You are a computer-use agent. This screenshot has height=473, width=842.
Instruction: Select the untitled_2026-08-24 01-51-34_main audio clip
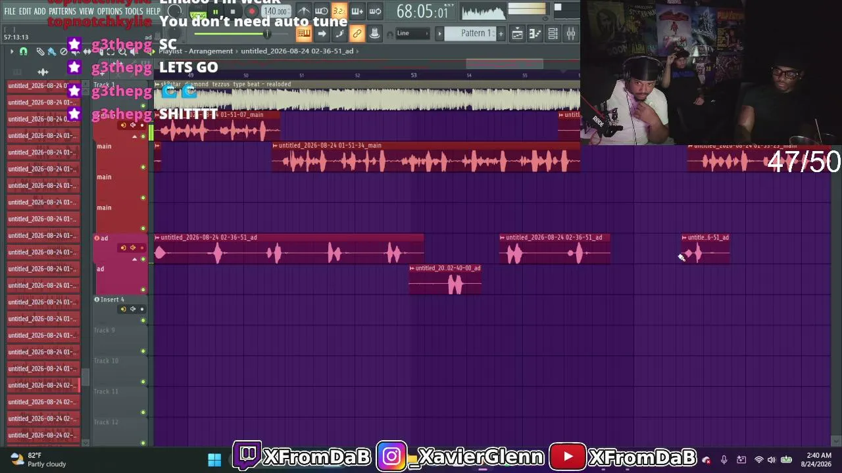coord(427,158)
